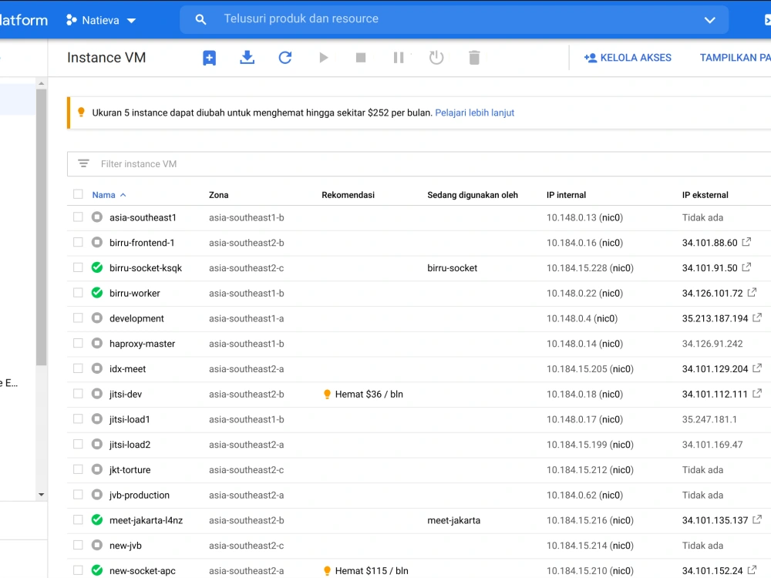This screenshot has width=771, height=578.
Task: Click running status icon of meet-jakarta-l4nz
Action: pos(97,519)
